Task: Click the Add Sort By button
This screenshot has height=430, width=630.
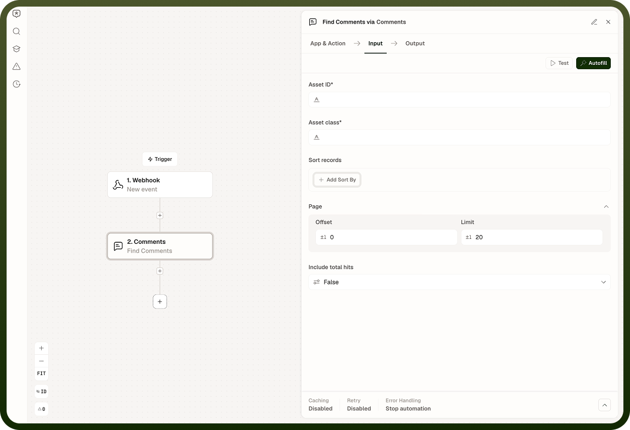Action: pos(337,180)
